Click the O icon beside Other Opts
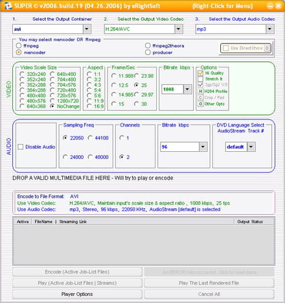The width and height of the screenshot is (285, 303). pyautogui.click(x=200, y=104)
